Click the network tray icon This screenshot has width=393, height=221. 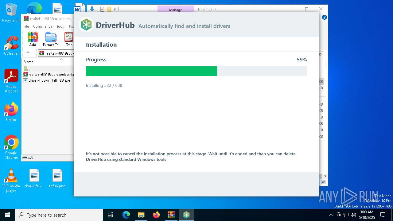[346, 215]
